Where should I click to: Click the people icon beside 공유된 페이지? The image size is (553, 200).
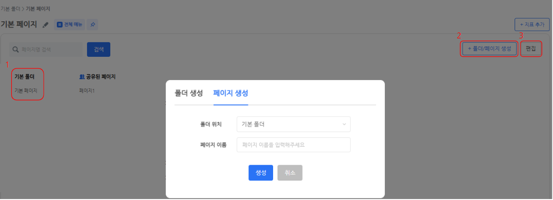click(x=82, y=77)
